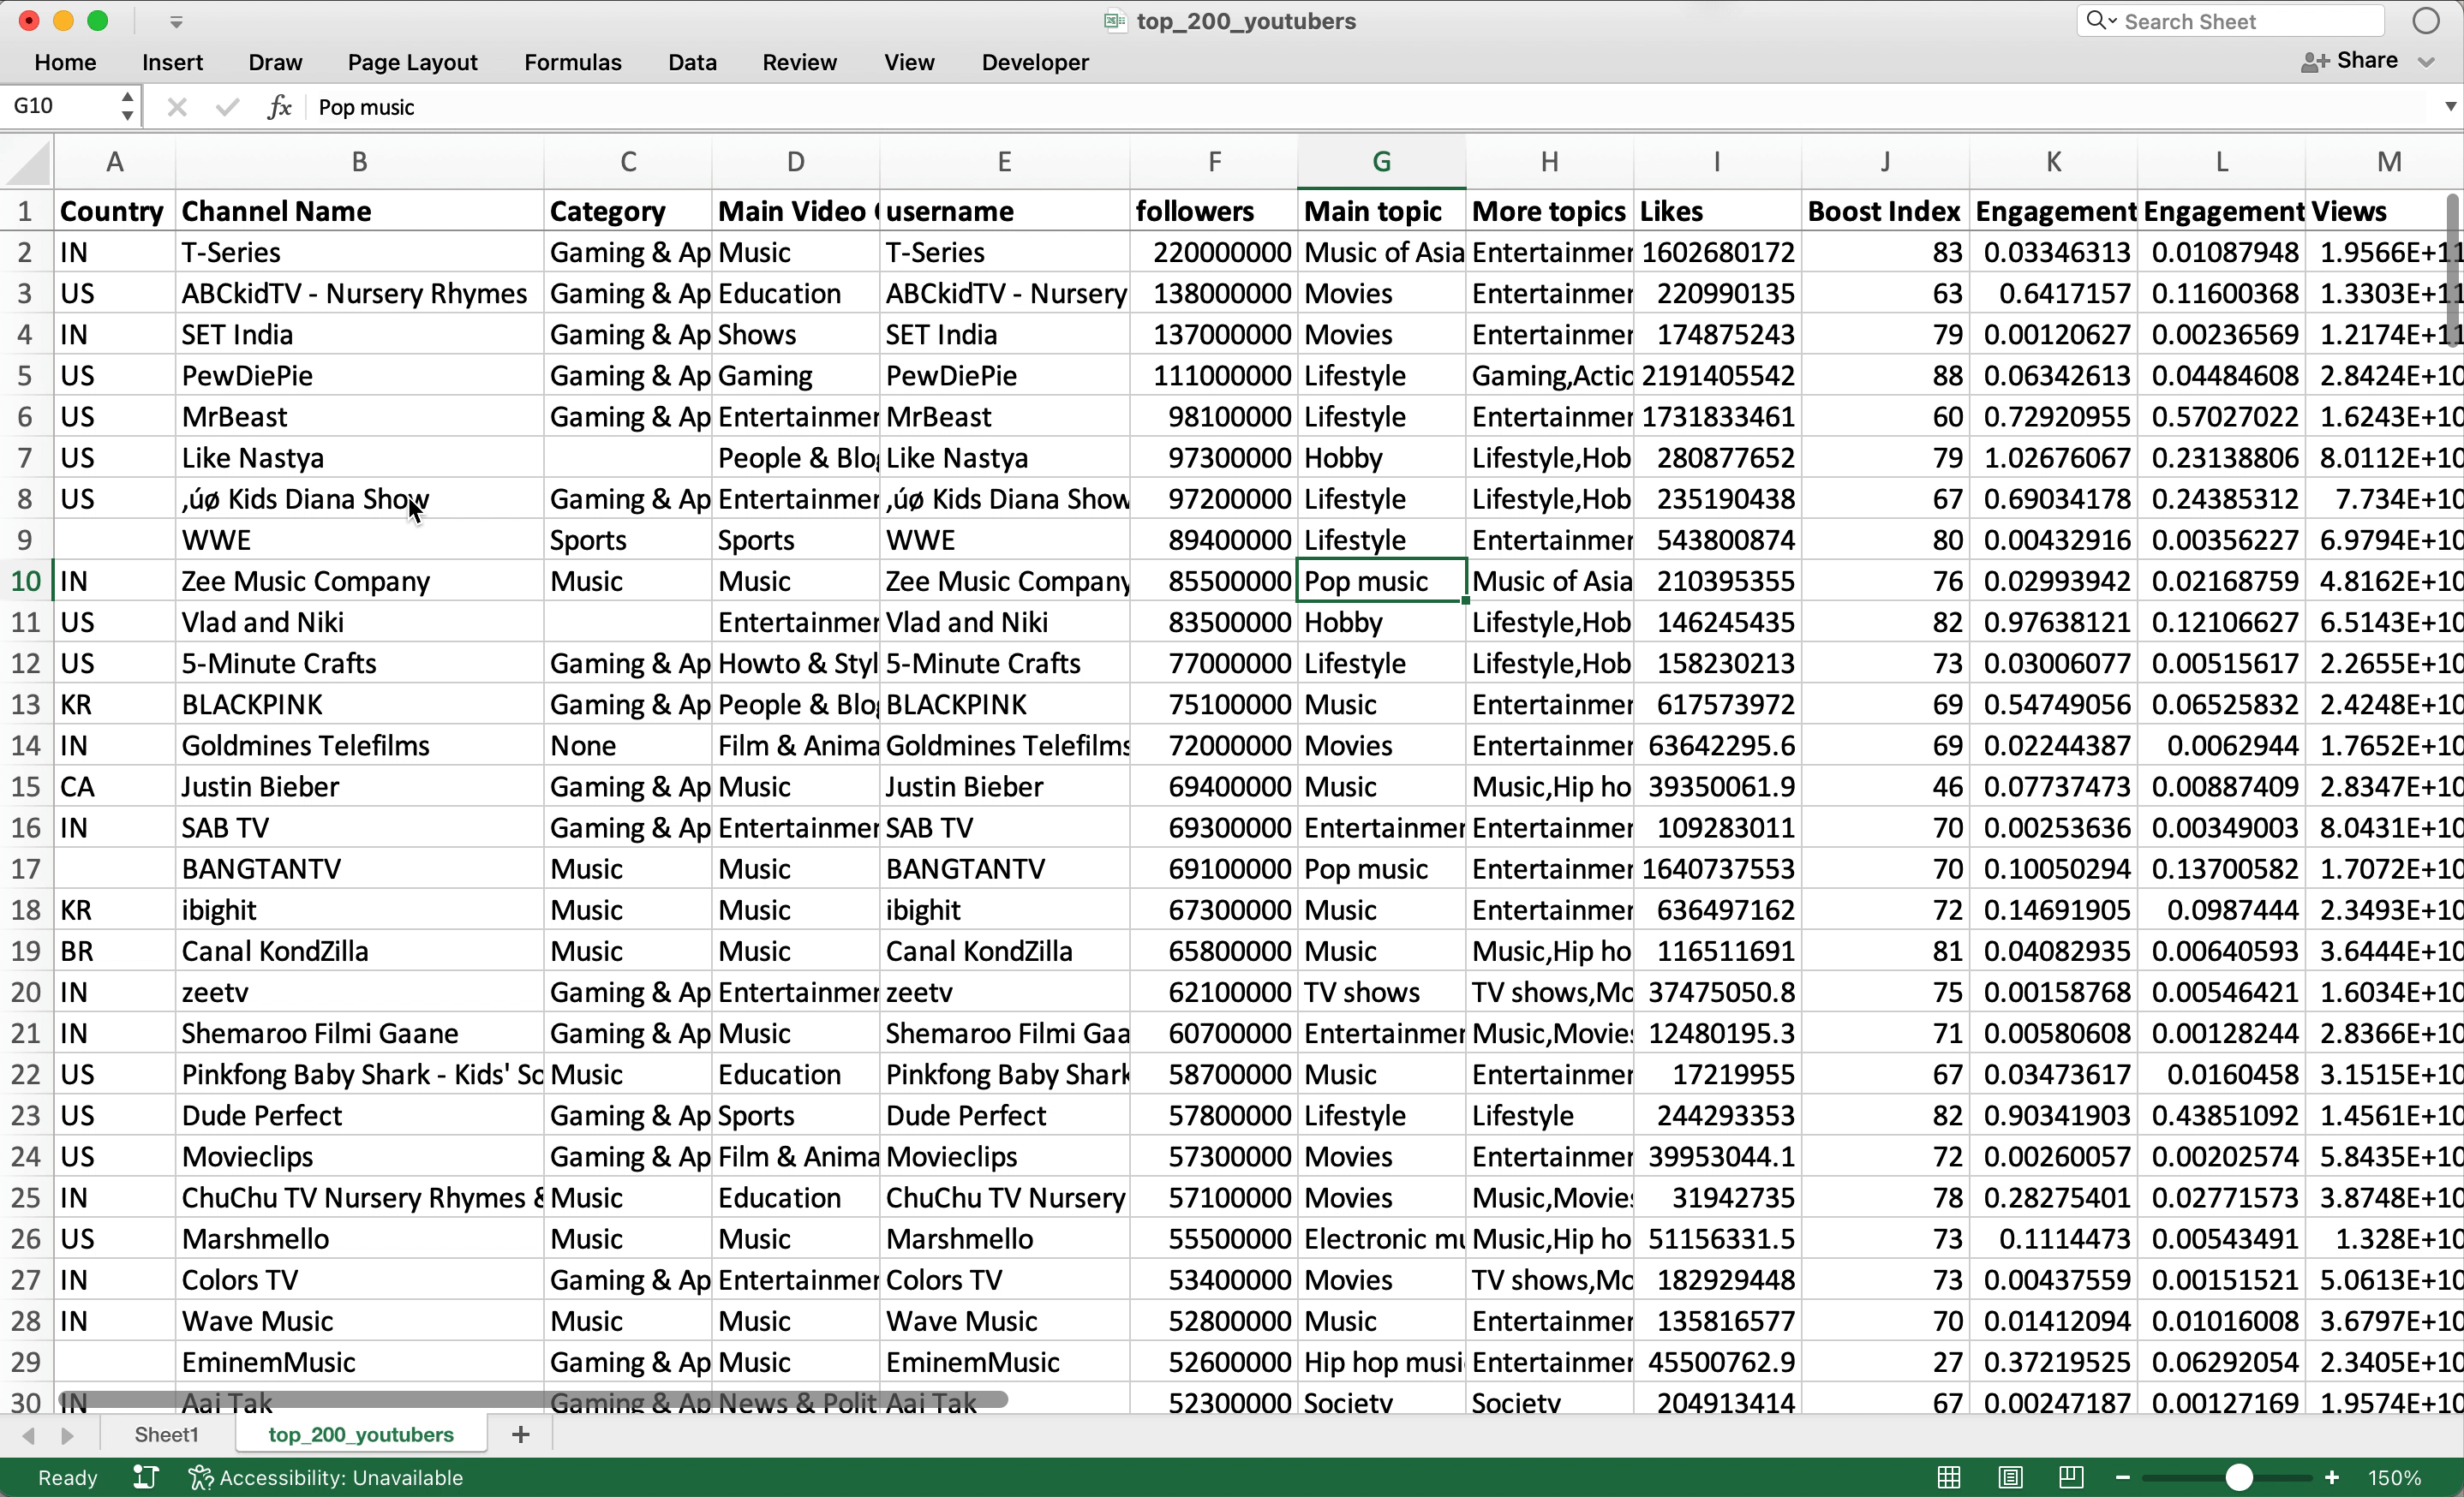Click the vertical scrollbar thumb
The width and height of the screenshot is (2464, 1497).
pyautogui.click(x=2454, y=270)
